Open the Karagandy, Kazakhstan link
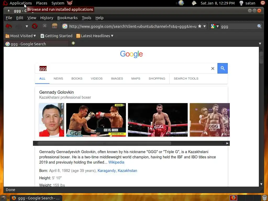This screenshot has width=268, height=201. 117,171
